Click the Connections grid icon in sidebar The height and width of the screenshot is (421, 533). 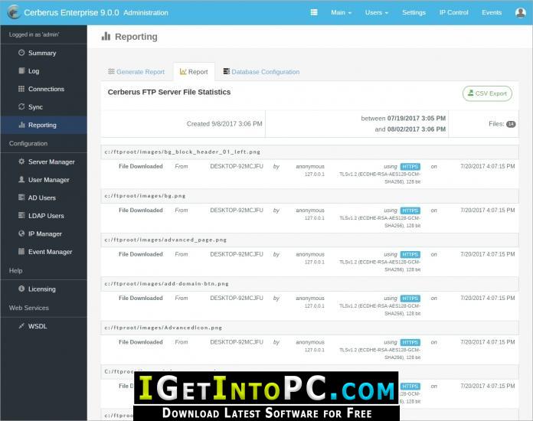21,89
